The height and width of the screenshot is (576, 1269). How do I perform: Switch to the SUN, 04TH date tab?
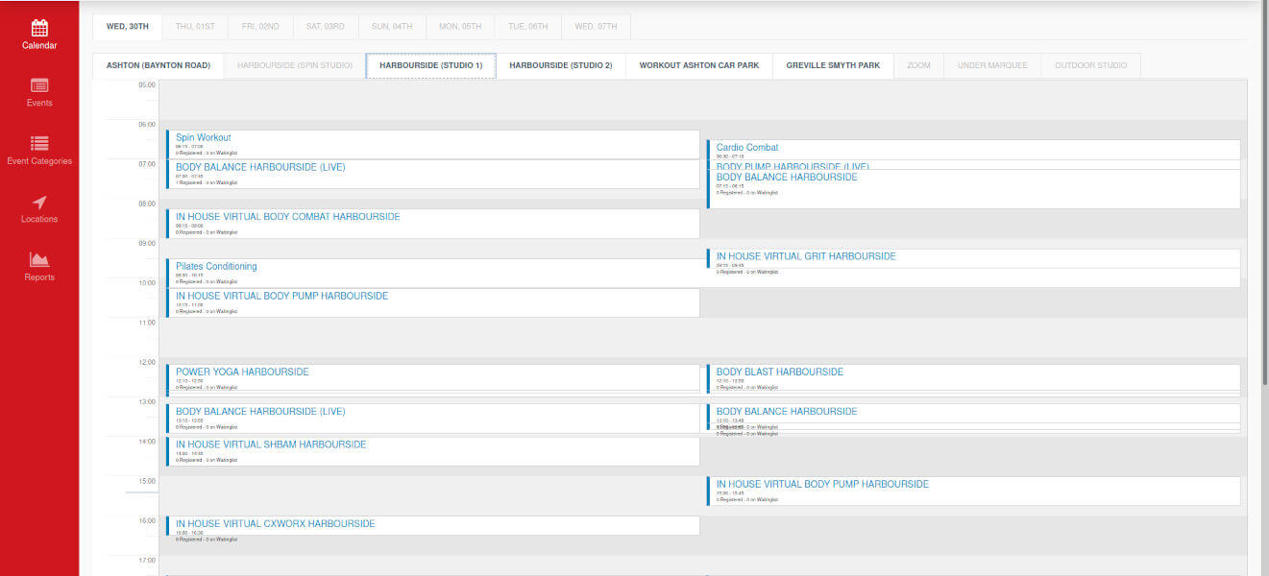(x=393, y=27)
